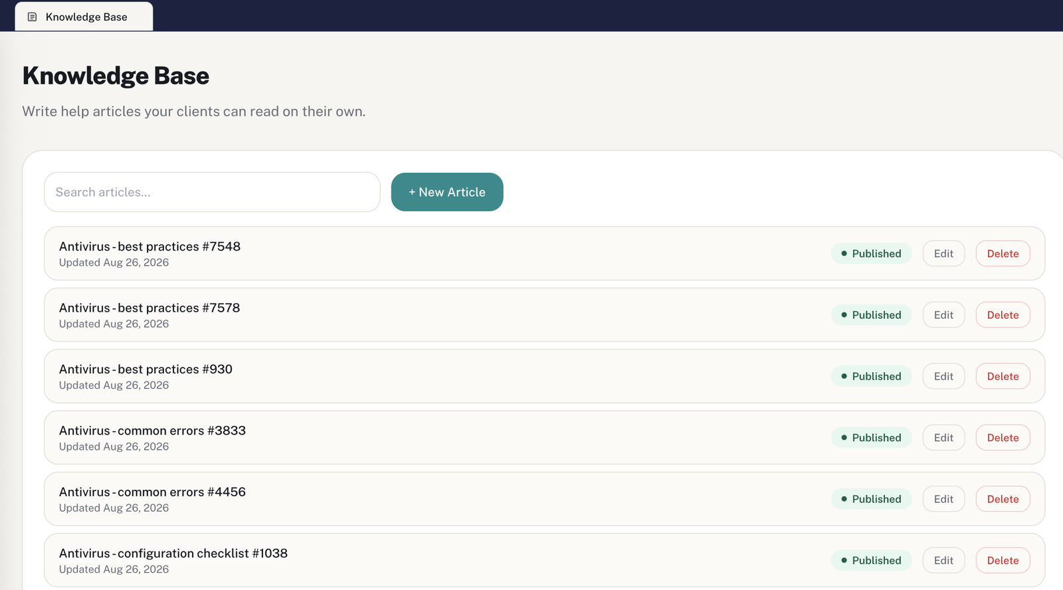Open article title Antivirus - best practices #7548
1063x590 pixels.
(x=149, y=246)
